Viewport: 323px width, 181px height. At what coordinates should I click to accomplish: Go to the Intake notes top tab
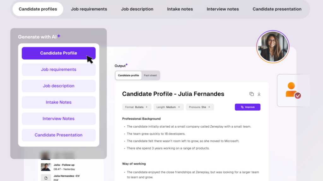click(180, 9)
